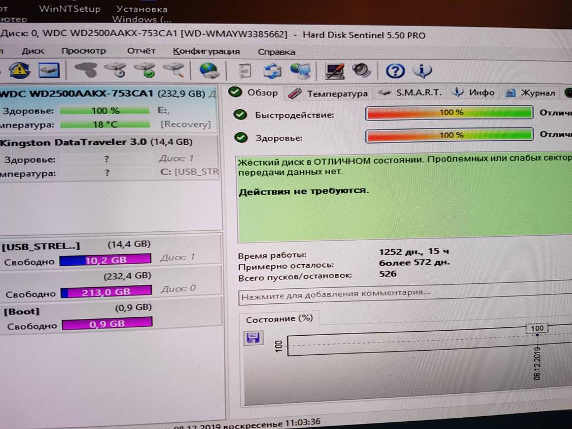Click the green status message Действия не требуются
The height and width of the screenshot is (429, 572).
303,191
